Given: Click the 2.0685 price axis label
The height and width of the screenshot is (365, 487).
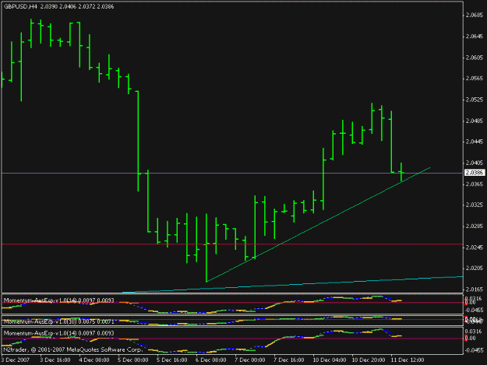Looking at the screenshot, I should click(475, 15).
